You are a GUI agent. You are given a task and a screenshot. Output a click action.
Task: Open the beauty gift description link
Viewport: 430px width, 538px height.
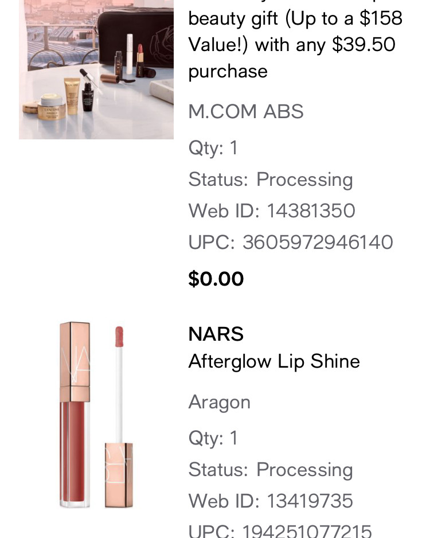point(295,45)
